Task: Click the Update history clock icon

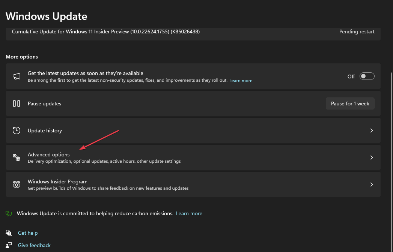Action: point(17,130)
